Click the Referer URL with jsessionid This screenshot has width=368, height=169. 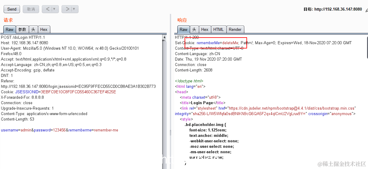click(78, 86)
